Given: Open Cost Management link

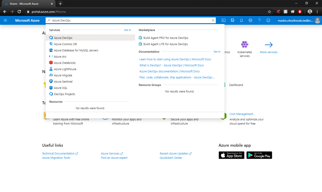Looking at the screenshot, I should tap(241, 114).
